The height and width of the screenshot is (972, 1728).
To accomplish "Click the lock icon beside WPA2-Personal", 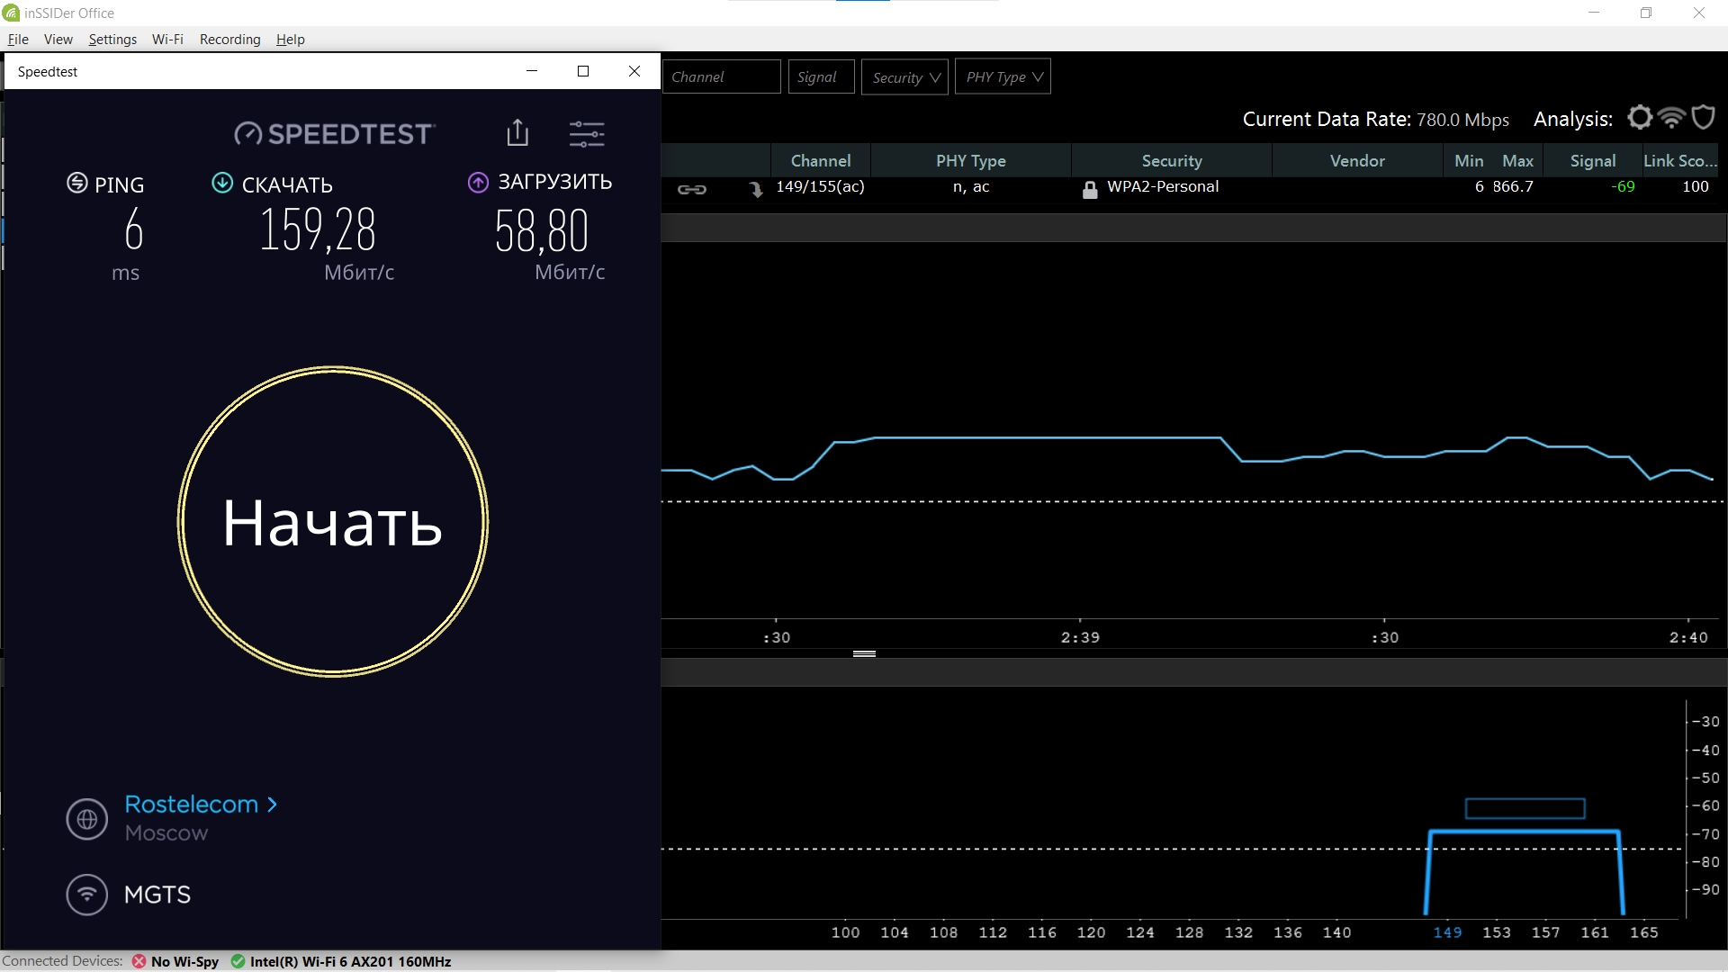I will click(1090, 189).
